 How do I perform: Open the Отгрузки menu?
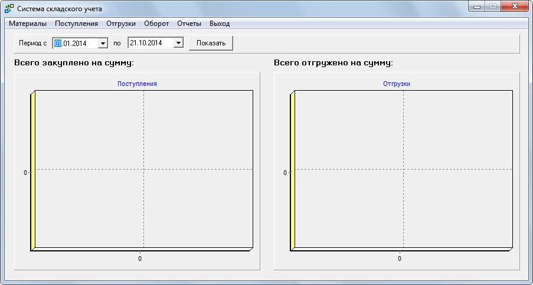[x=121, y=24]
